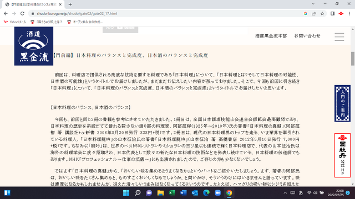Open File Explorer from taskbar
Image resolution: width=355 pixels, height=199 pixels.
click(x=160, y=193)
